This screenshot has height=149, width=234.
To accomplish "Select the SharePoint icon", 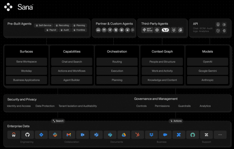I will pos(110,135).
